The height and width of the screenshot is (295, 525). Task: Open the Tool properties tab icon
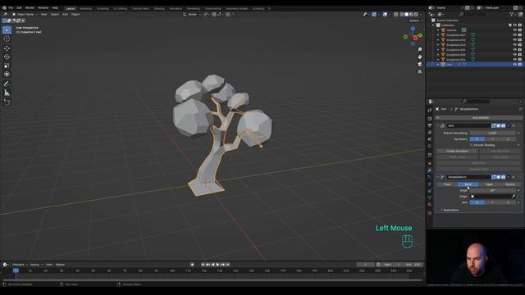tap(430, 110)
